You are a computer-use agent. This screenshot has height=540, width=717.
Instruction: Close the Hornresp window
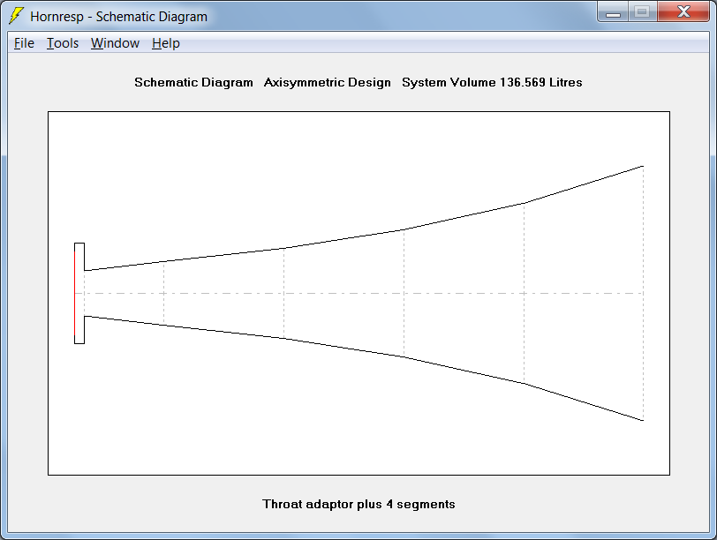tap(683, 12)
